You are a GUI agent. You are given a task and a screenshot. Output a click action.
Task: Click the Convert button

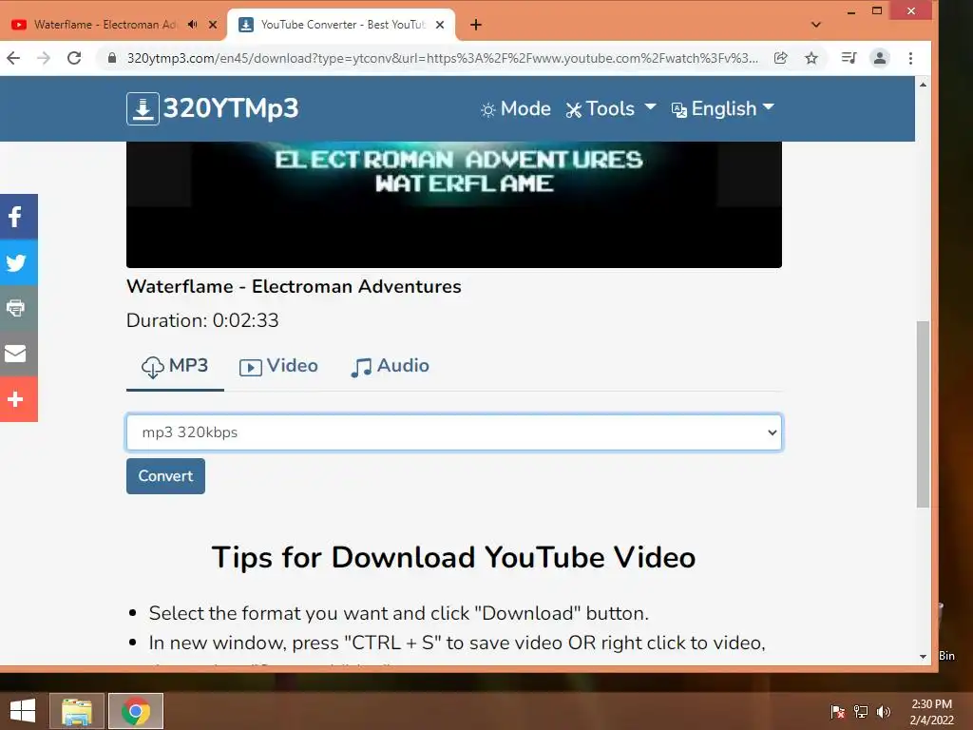pos(165,476)
